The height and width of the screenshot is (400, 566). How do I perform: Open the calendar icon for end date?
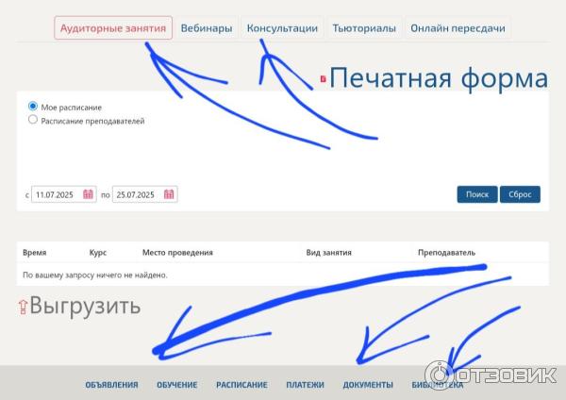point(169,194)
